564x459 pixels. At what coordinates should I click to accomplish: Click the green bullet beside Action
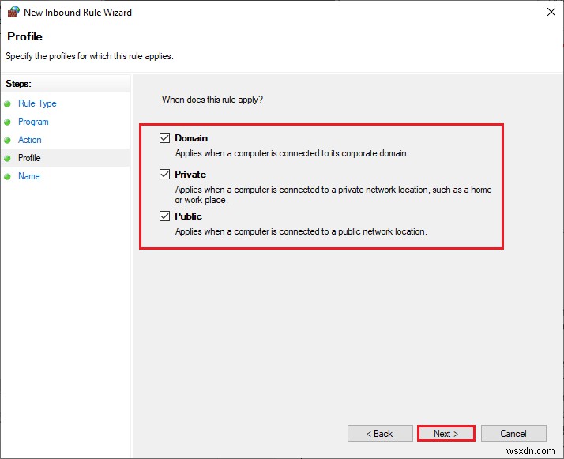point(8,140)
